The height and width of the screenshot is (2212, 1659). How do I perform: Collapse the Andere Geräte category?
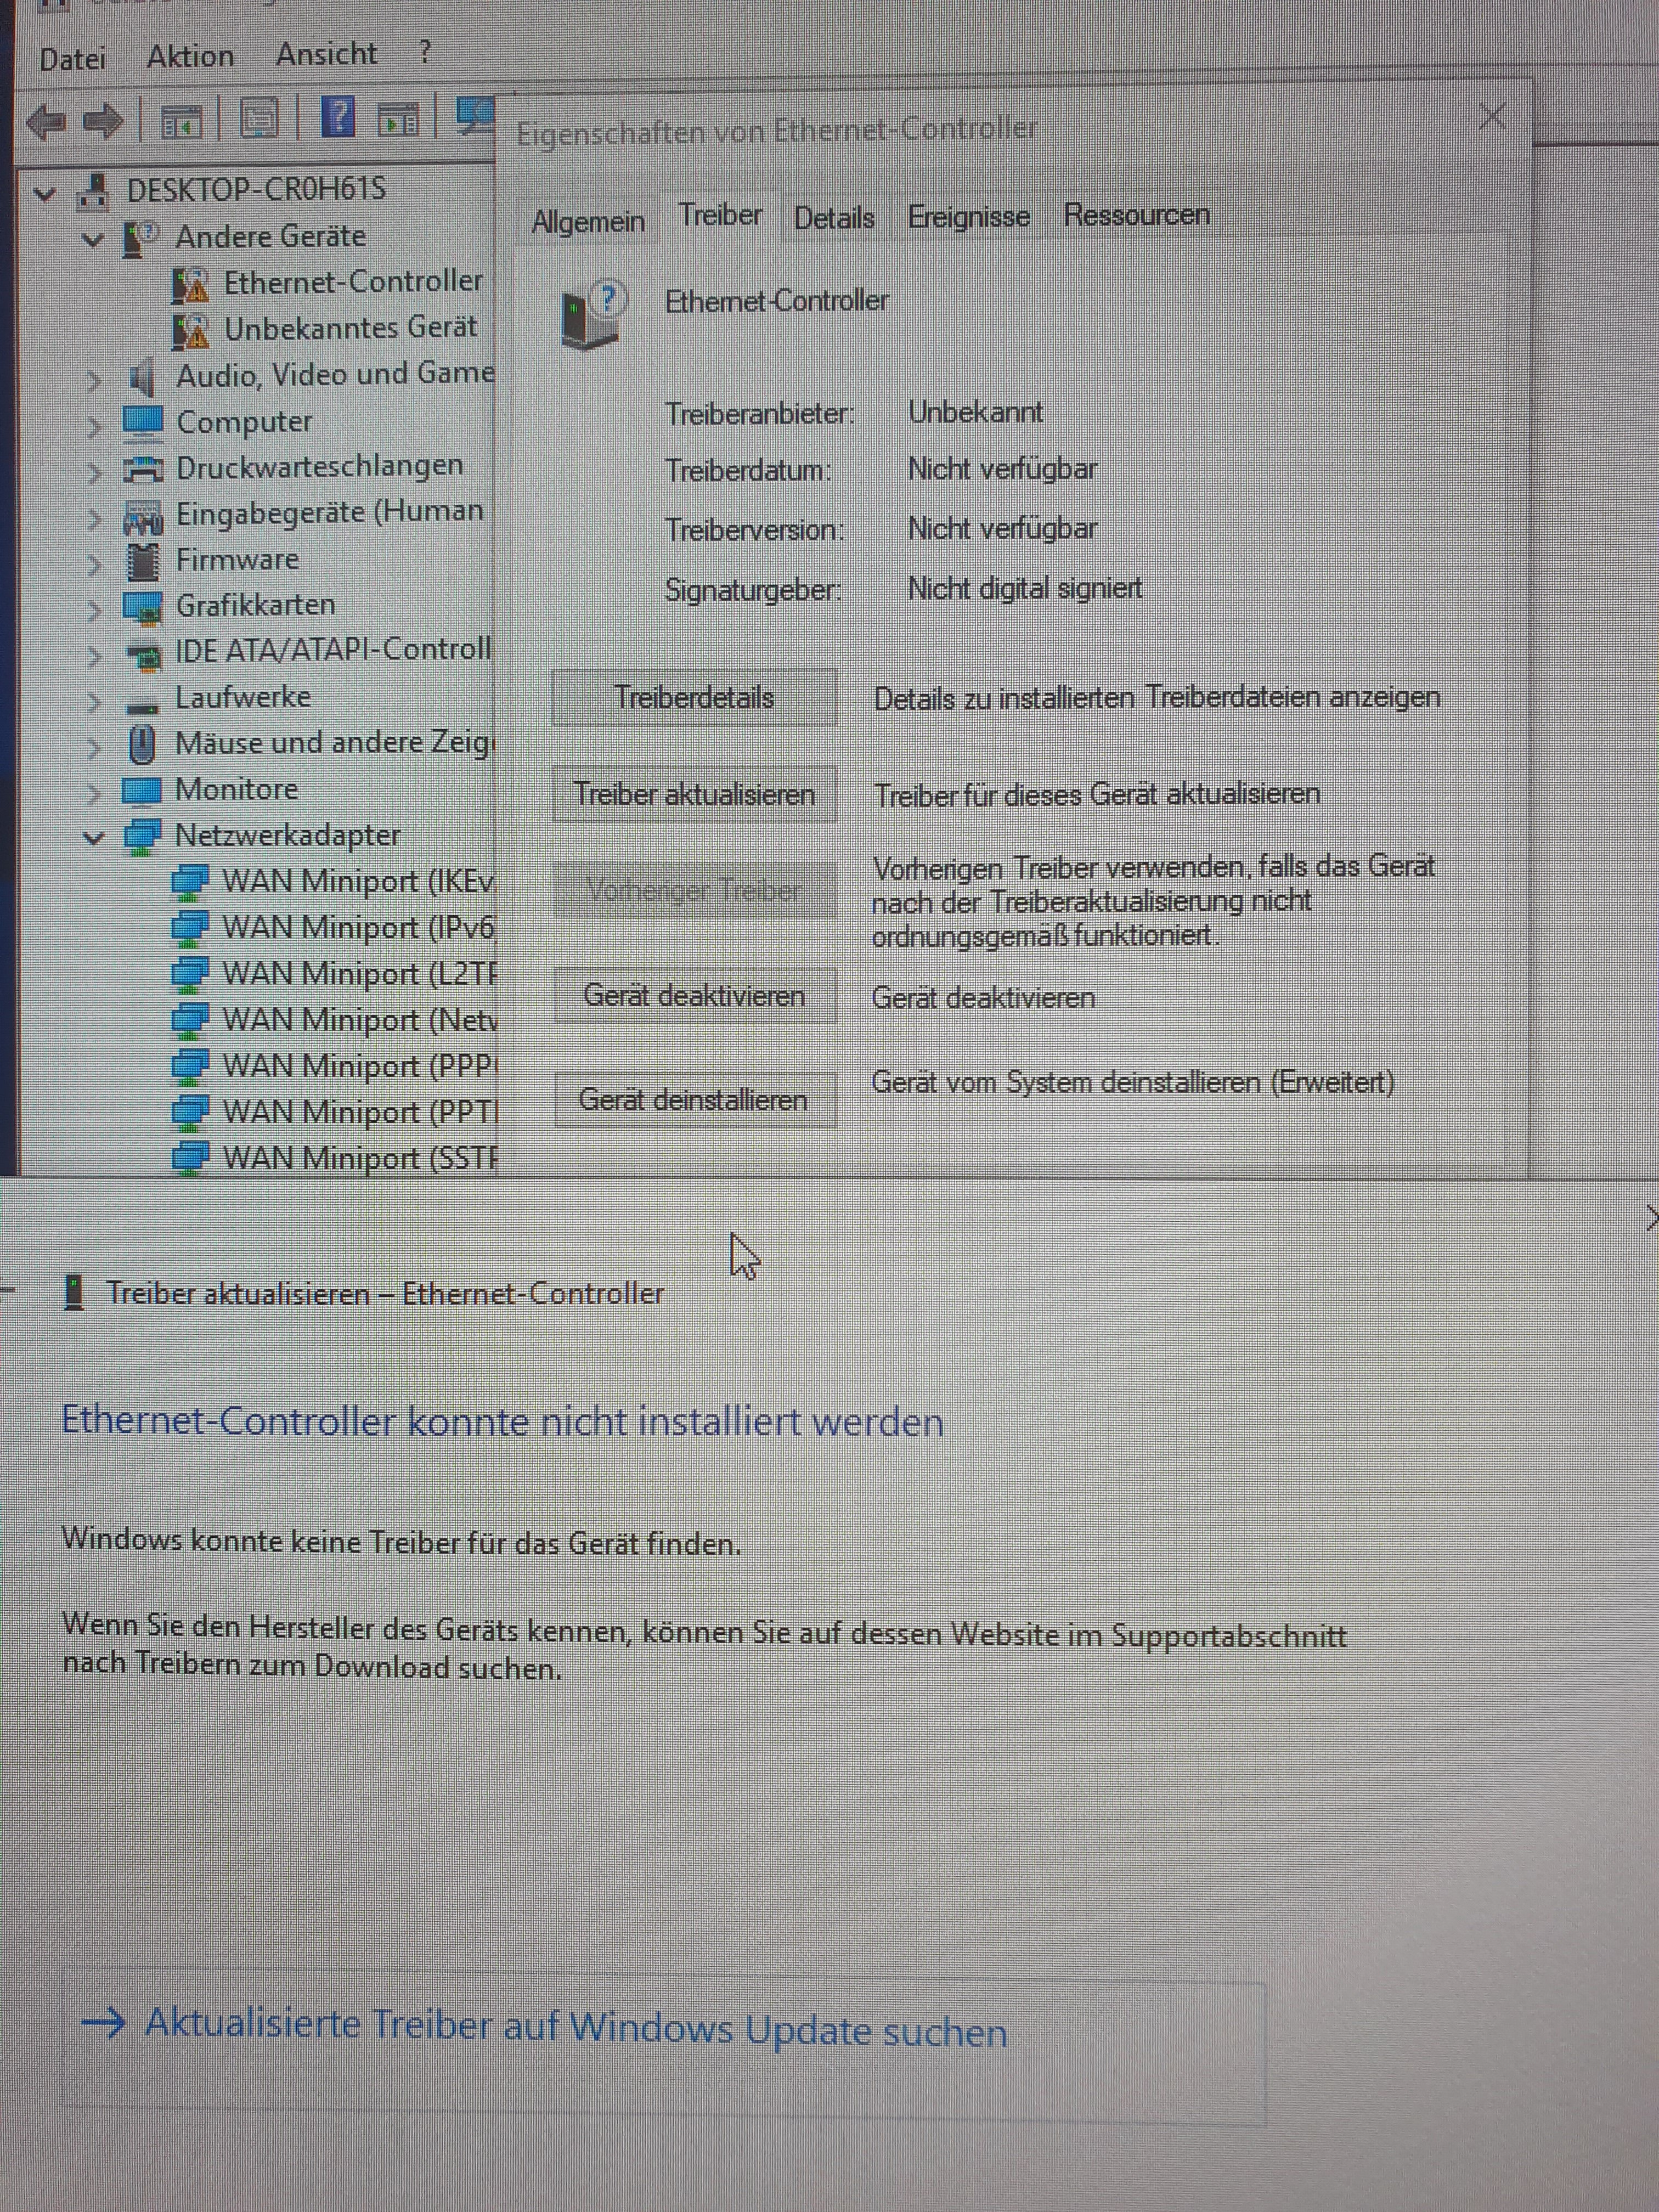point(93,240)
